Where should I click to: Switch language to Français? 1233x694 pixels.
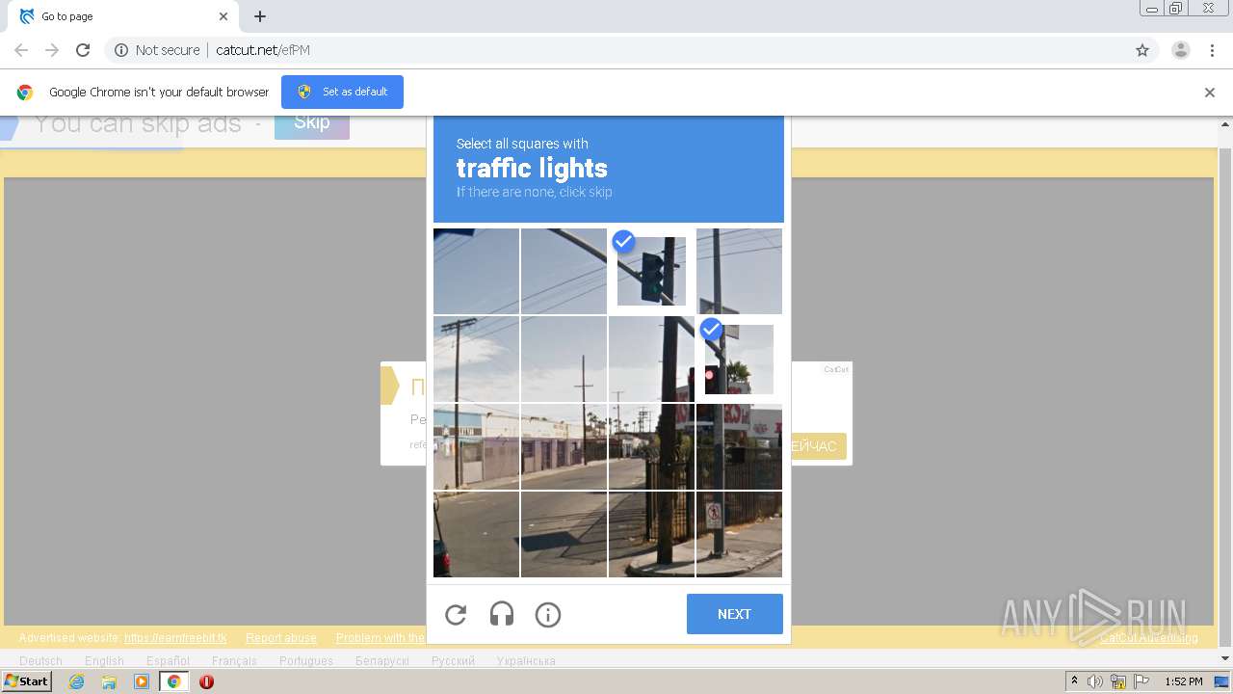[234, 661]
